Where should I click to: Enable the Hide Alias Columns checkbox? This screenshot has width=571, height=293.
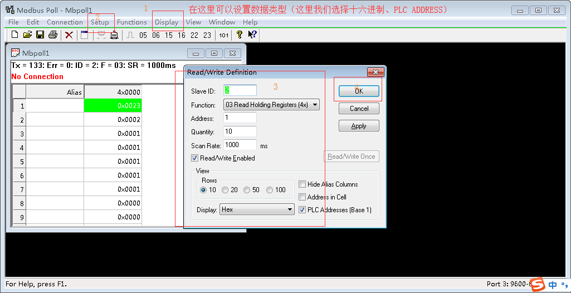coord(302,184)
